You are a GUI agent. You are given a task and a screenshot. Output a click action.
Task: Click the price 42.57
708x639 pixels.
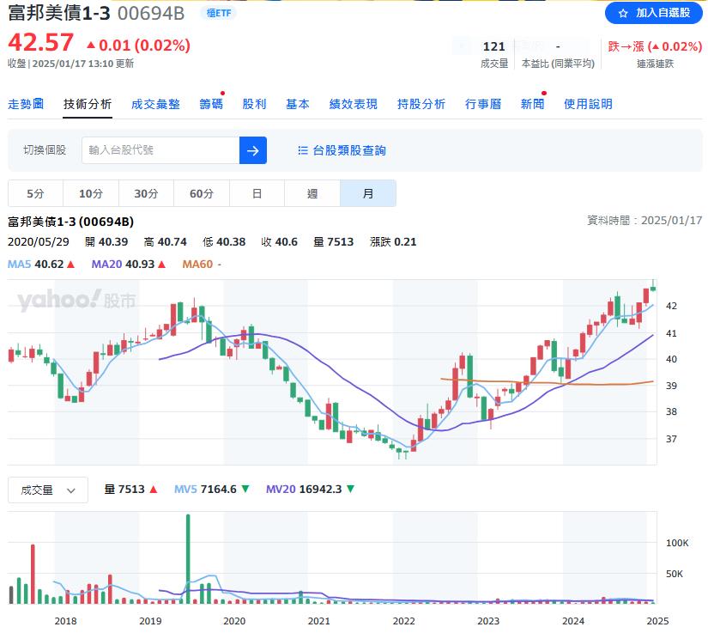(x=40, y=43)
